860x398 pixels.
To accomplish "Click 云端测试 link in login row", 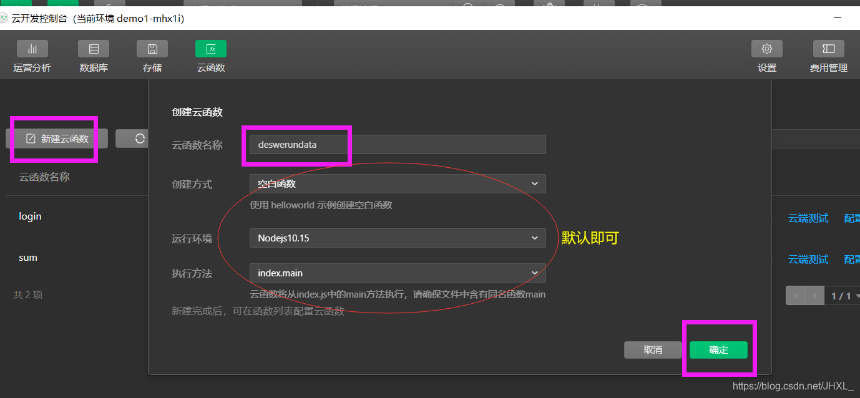I will coord(808,218).
